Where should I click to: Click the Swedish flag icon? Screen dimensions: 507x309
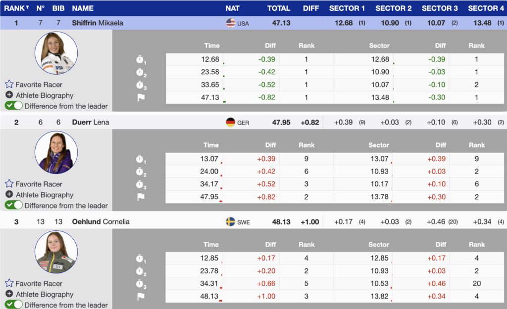point(230,221)
